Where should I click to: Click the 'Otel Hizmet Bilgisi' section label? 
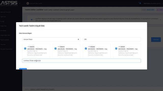[25, 33]
